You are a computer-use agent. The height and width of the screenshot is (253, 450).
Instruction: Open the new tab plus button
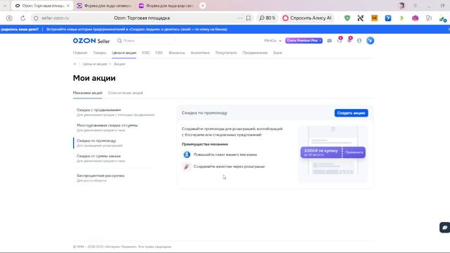coord(202,6)
